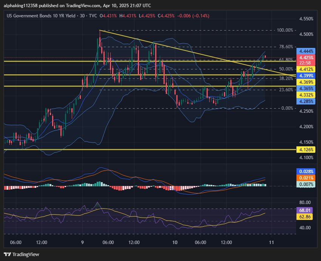The image size is (321, 261).
Task: Click the High value H4.431%
Action: coord(128,16)
